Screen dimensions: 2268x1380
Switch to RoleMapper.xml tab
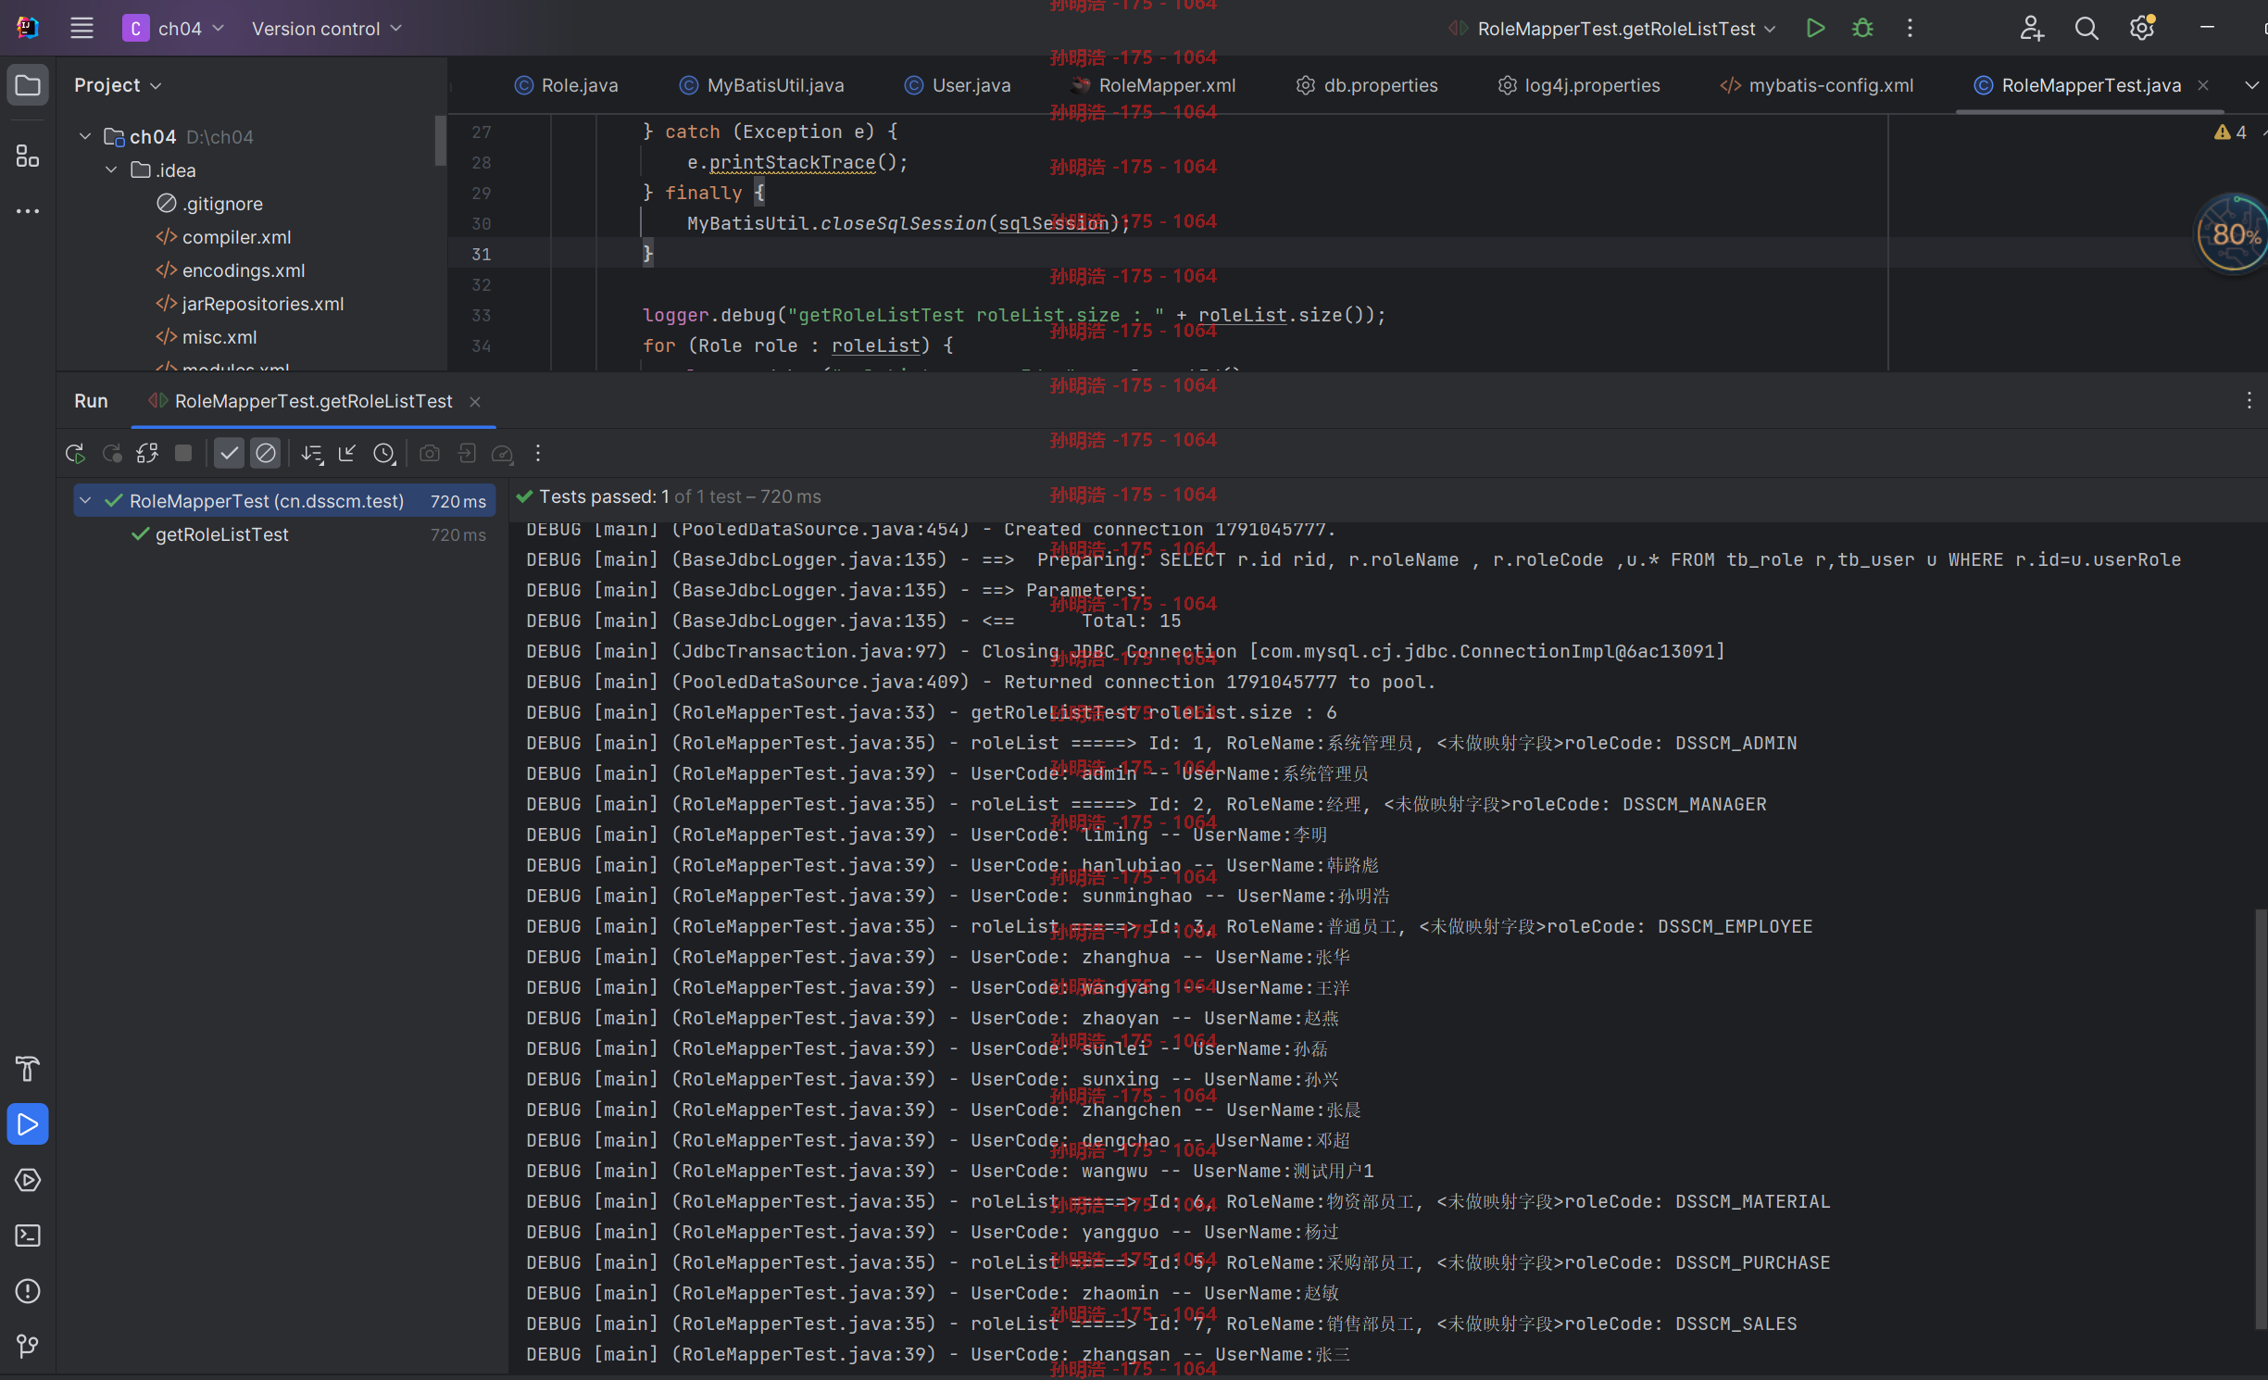[x=1152, y=85]
